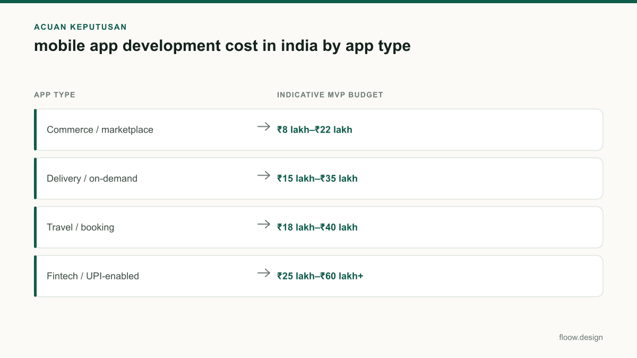
Task: Click the arrow in the Commerce / marketplace row
Action: pyautogui.click(x=264, y=127)
